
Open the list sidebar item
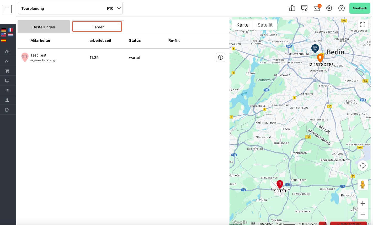point(7,90)
